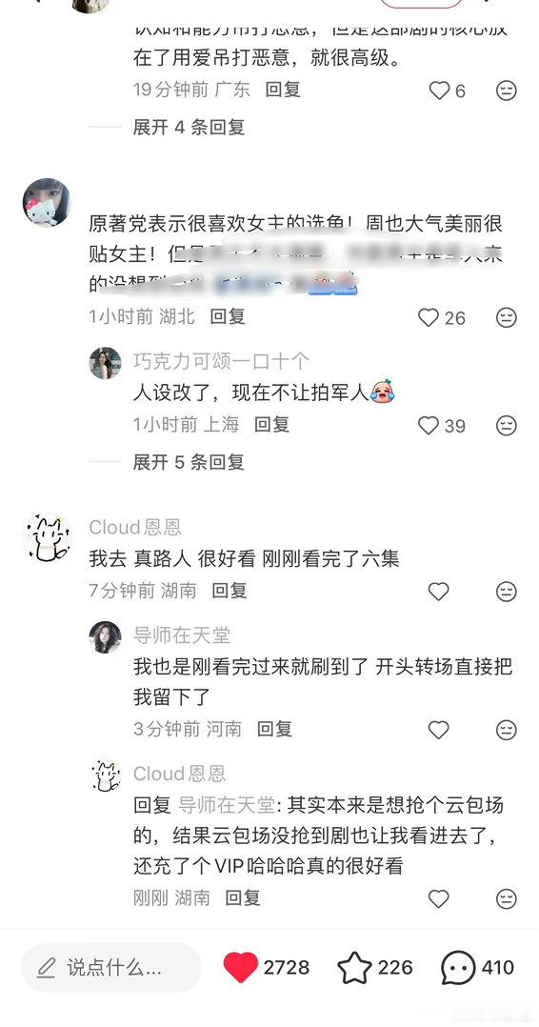The image size is (539, 1027).
Task: Tap dislike face on Guangdong comment
Action: pos(507,91)
